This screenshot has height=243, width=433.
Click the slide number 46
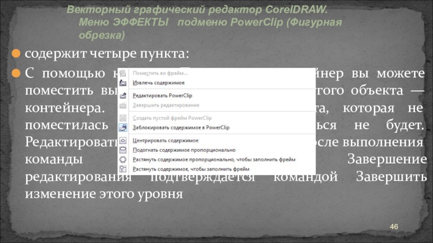pyautogui.click(x=394, y=227)
